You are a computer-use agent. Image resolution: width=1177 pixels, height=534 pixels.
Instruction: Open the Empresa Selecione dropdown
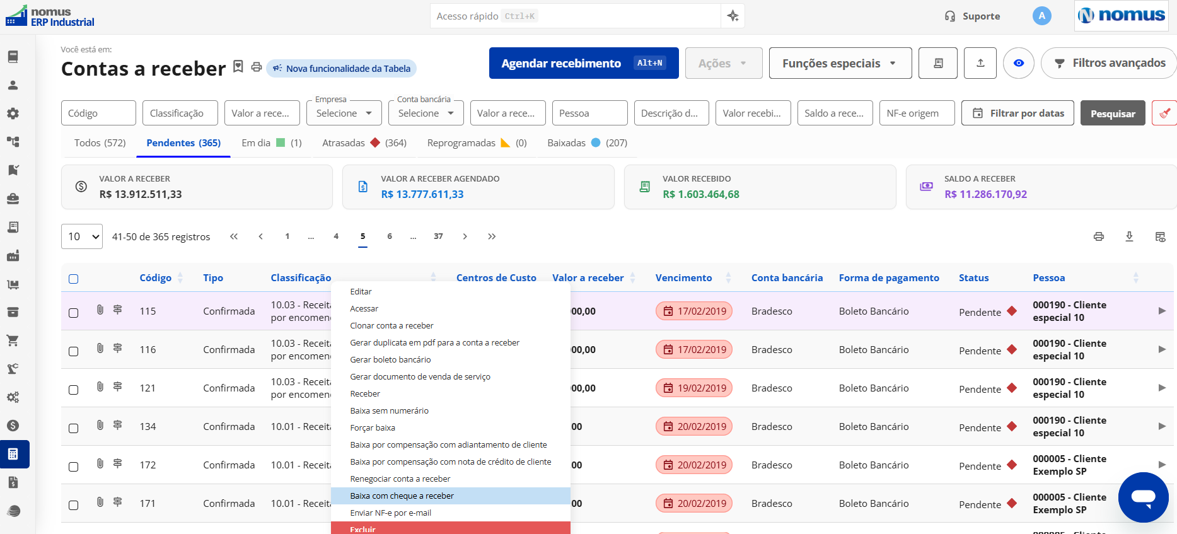[344, 113]
